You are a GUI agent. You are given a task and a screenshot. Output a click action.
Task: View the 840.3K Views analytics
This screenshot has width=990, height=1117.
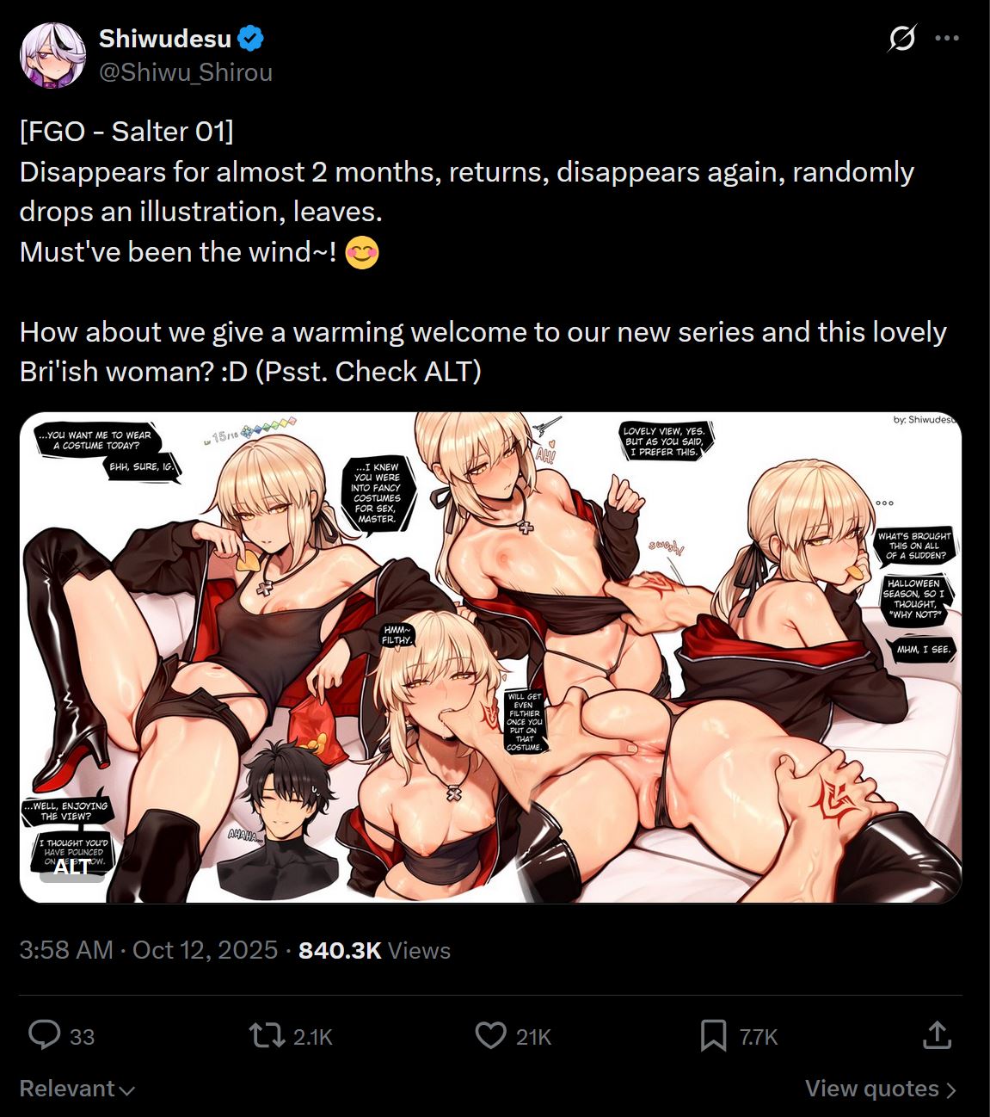point(374,950)
